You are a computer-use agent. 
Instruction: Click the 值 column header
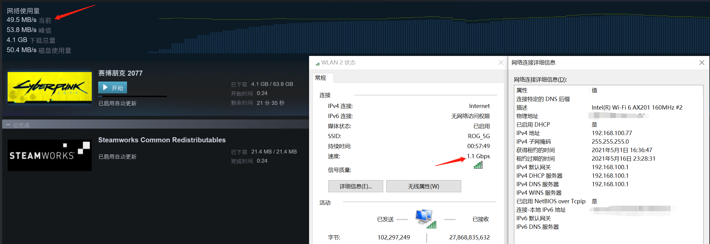594,90
